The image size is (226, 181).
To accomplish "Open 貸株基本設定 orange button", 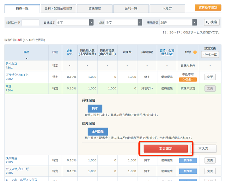I will [x=208, y=8].
